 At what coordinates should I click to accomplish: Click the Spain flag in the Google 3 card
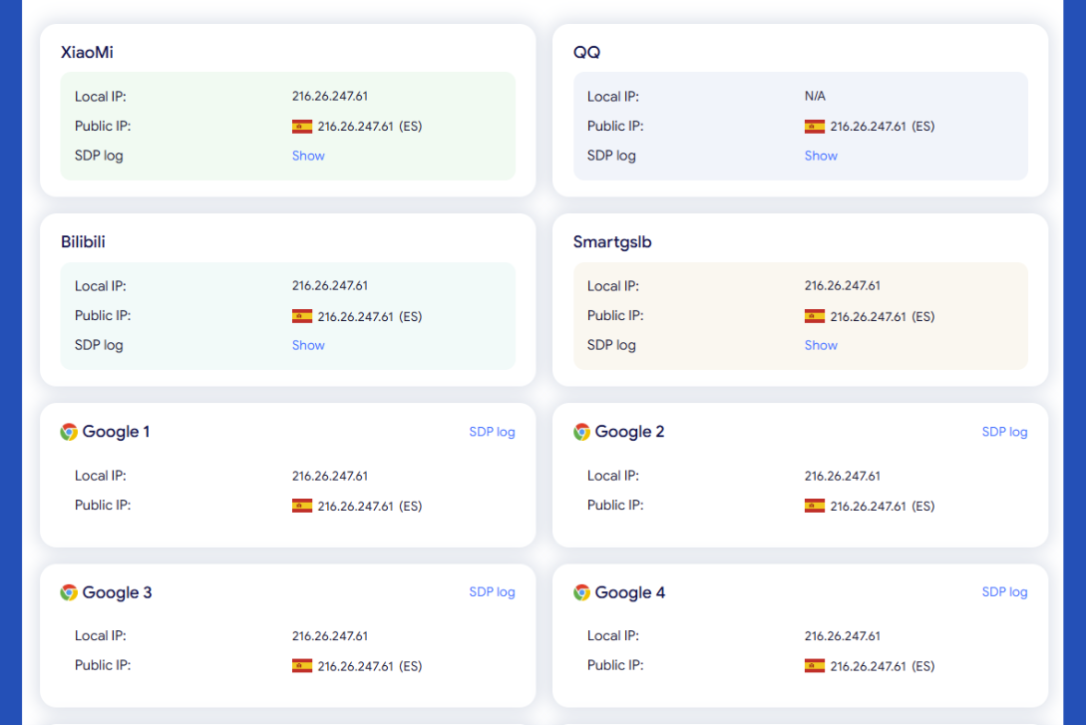pos(302,666)
